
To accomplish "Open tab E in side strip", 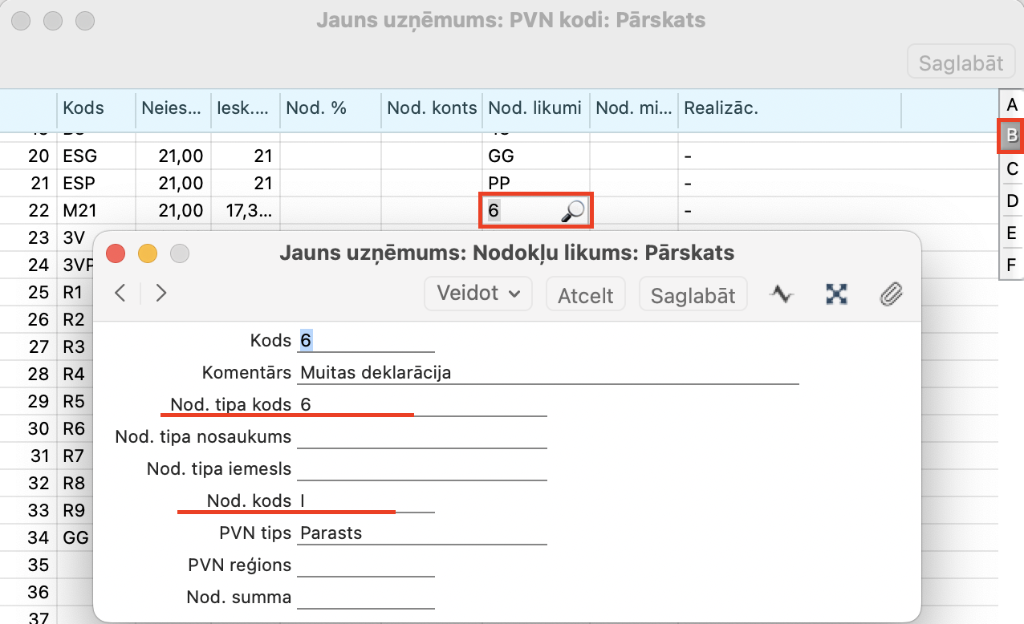I will [x=1011, y=233].
